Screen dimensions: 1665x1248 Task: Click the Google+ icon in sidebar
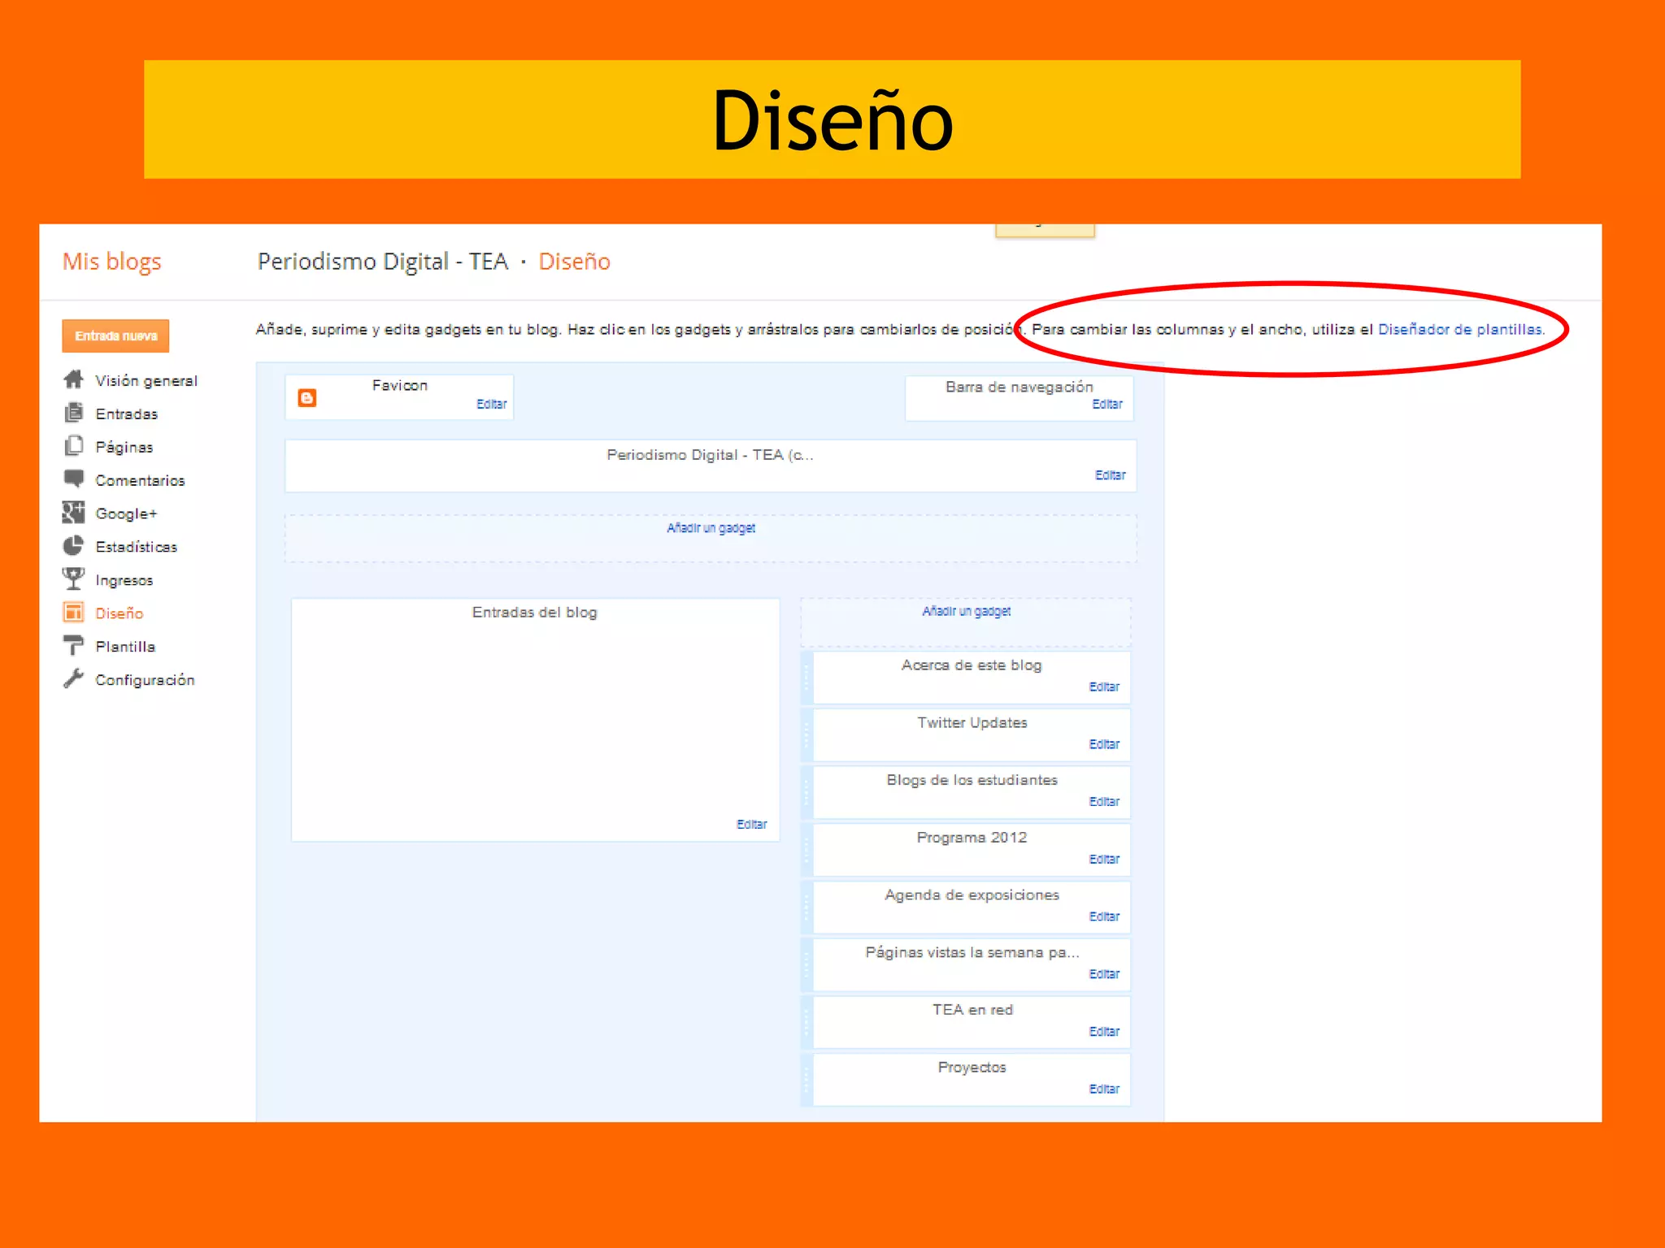click(74, 512)
